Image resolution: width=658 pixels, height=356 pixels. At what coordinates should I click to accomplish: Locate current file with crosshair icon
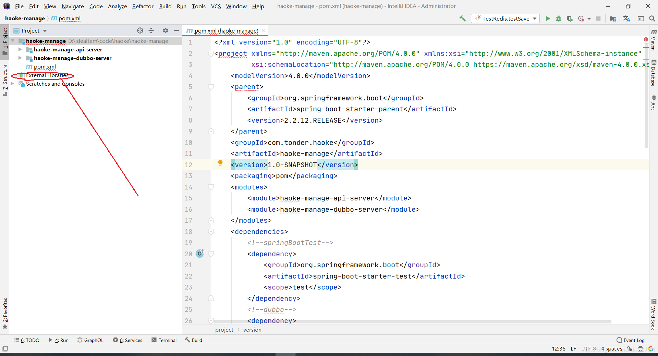[140, 30]
